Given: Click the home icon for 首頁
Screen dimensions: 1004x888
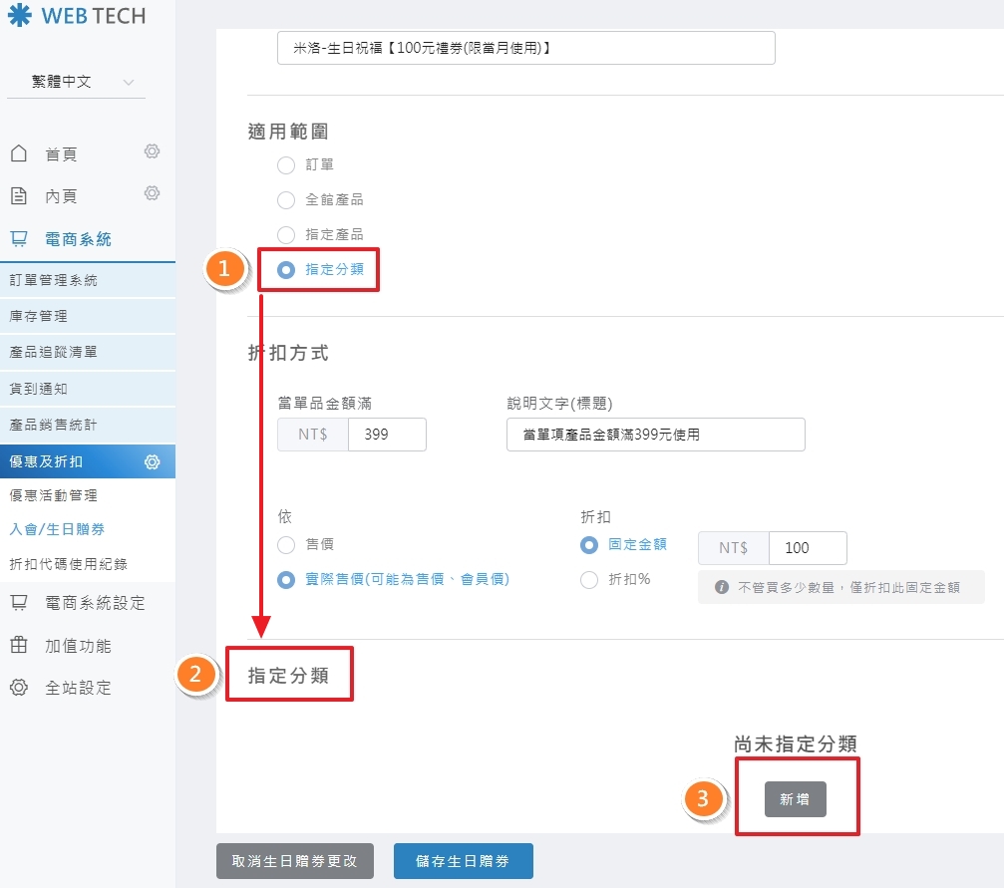Looking at the screenshot, I should pos(18,153).
